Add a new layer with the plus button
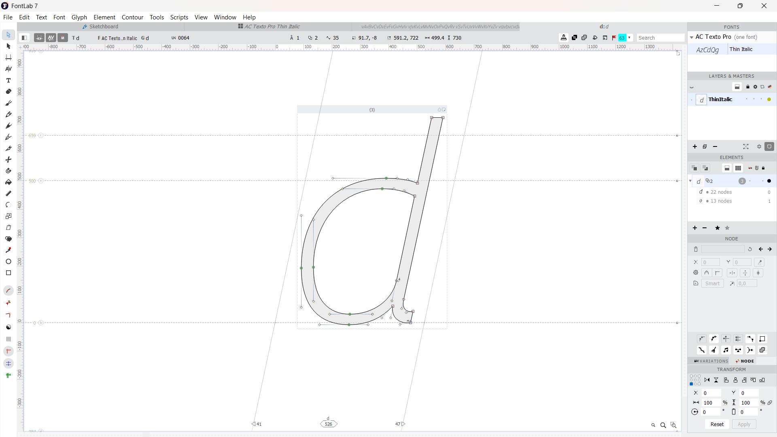 point(695,146)
